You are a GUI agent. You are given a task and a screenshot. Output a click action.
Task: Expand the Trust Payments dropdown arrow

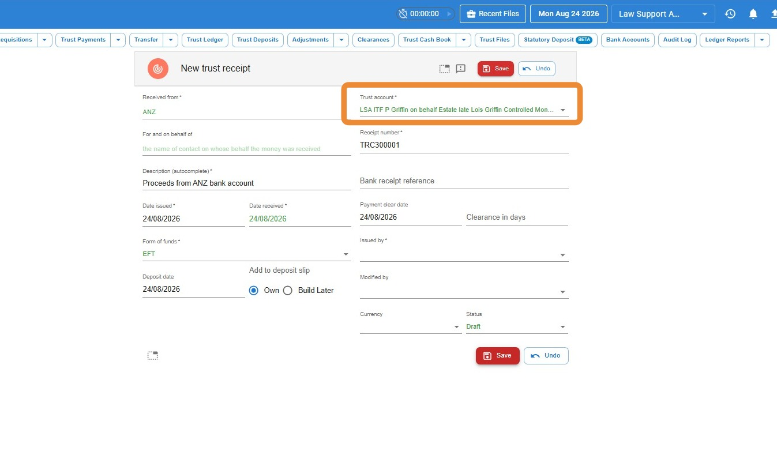[x=118, y=40]
